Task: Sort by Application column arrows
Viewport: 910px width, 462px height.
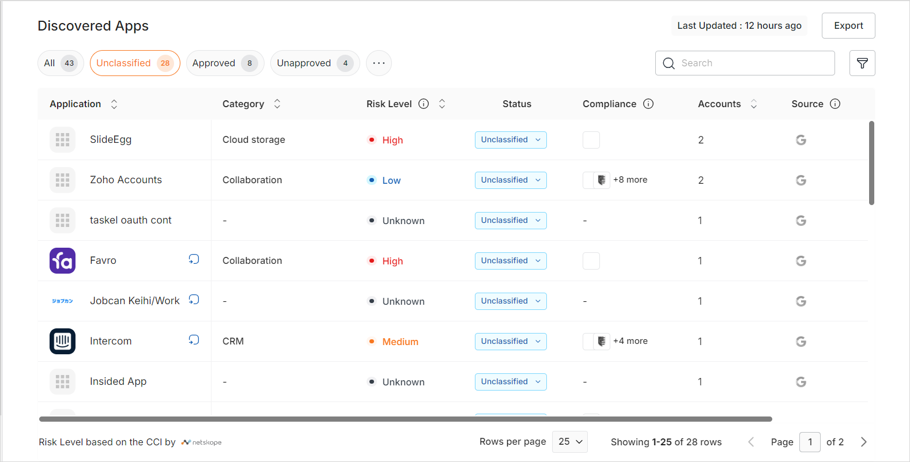Action: [114, 104]
